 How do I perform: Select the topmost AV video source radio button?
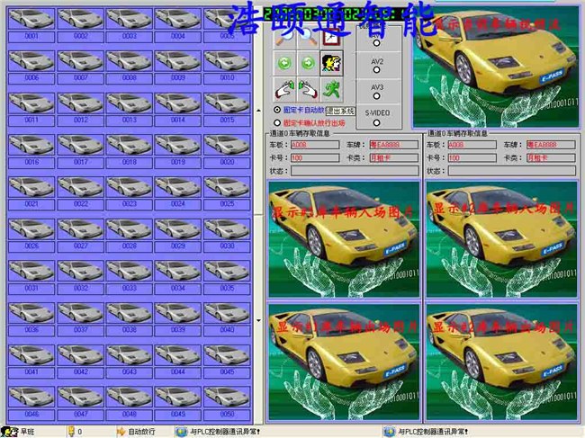tap(376, 43)
